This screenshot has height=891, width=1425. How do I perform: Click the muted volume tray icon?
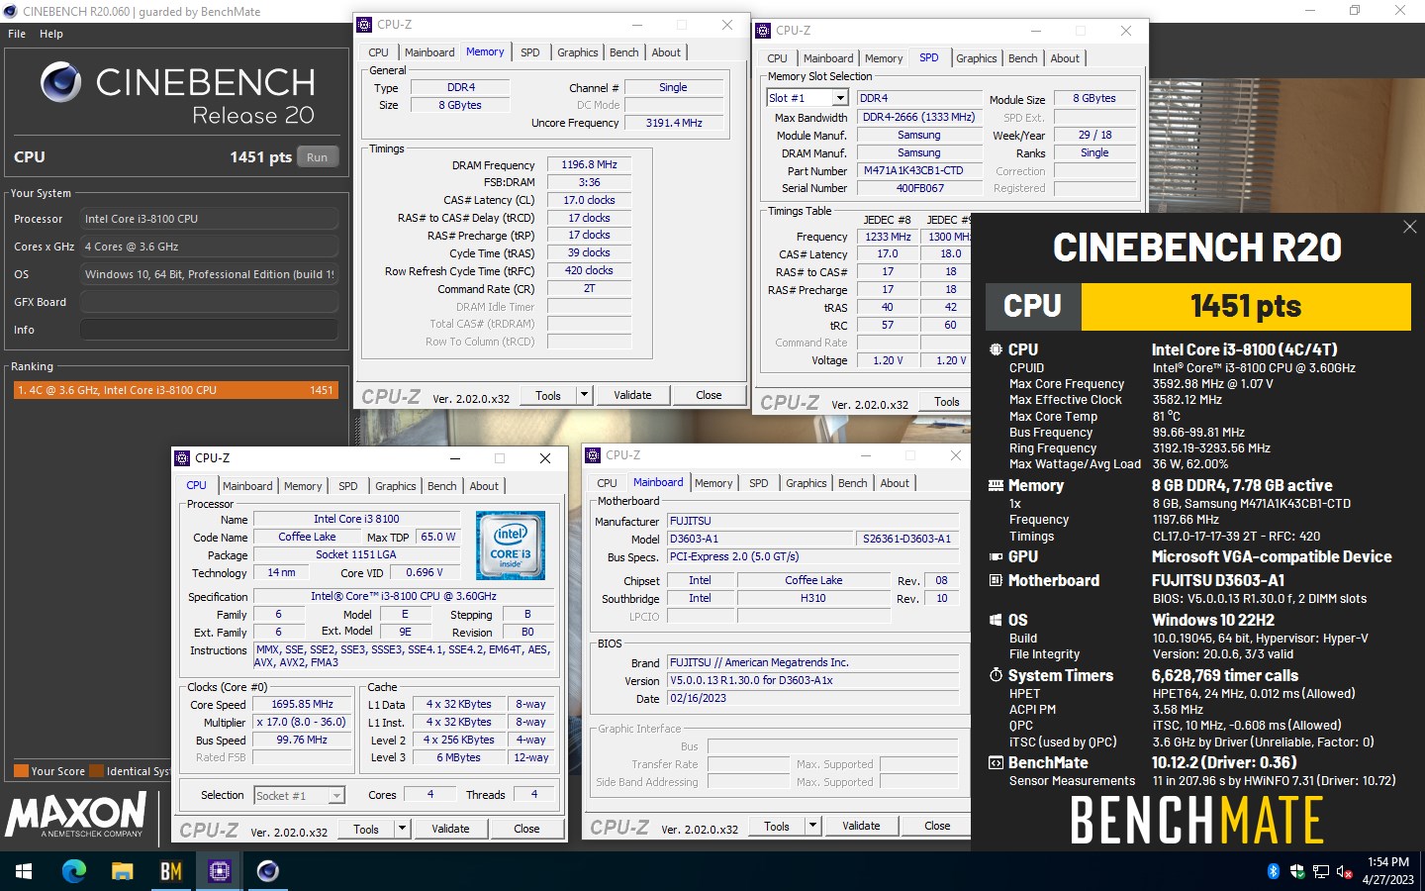(1345, 871)
